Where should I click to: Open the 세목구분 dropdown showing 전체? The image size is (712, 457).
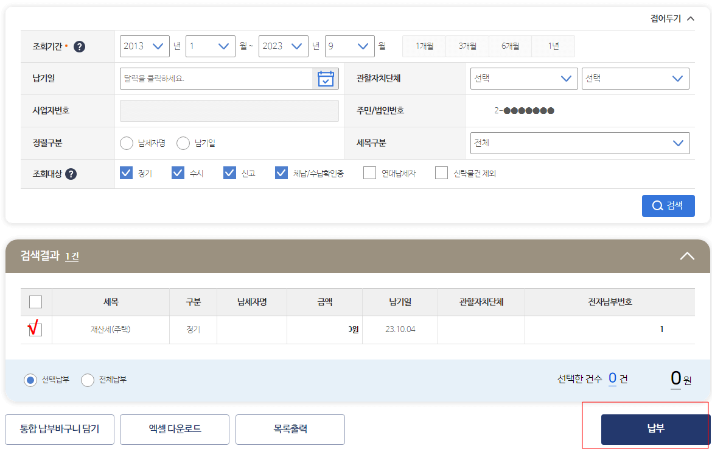point(579,143)
